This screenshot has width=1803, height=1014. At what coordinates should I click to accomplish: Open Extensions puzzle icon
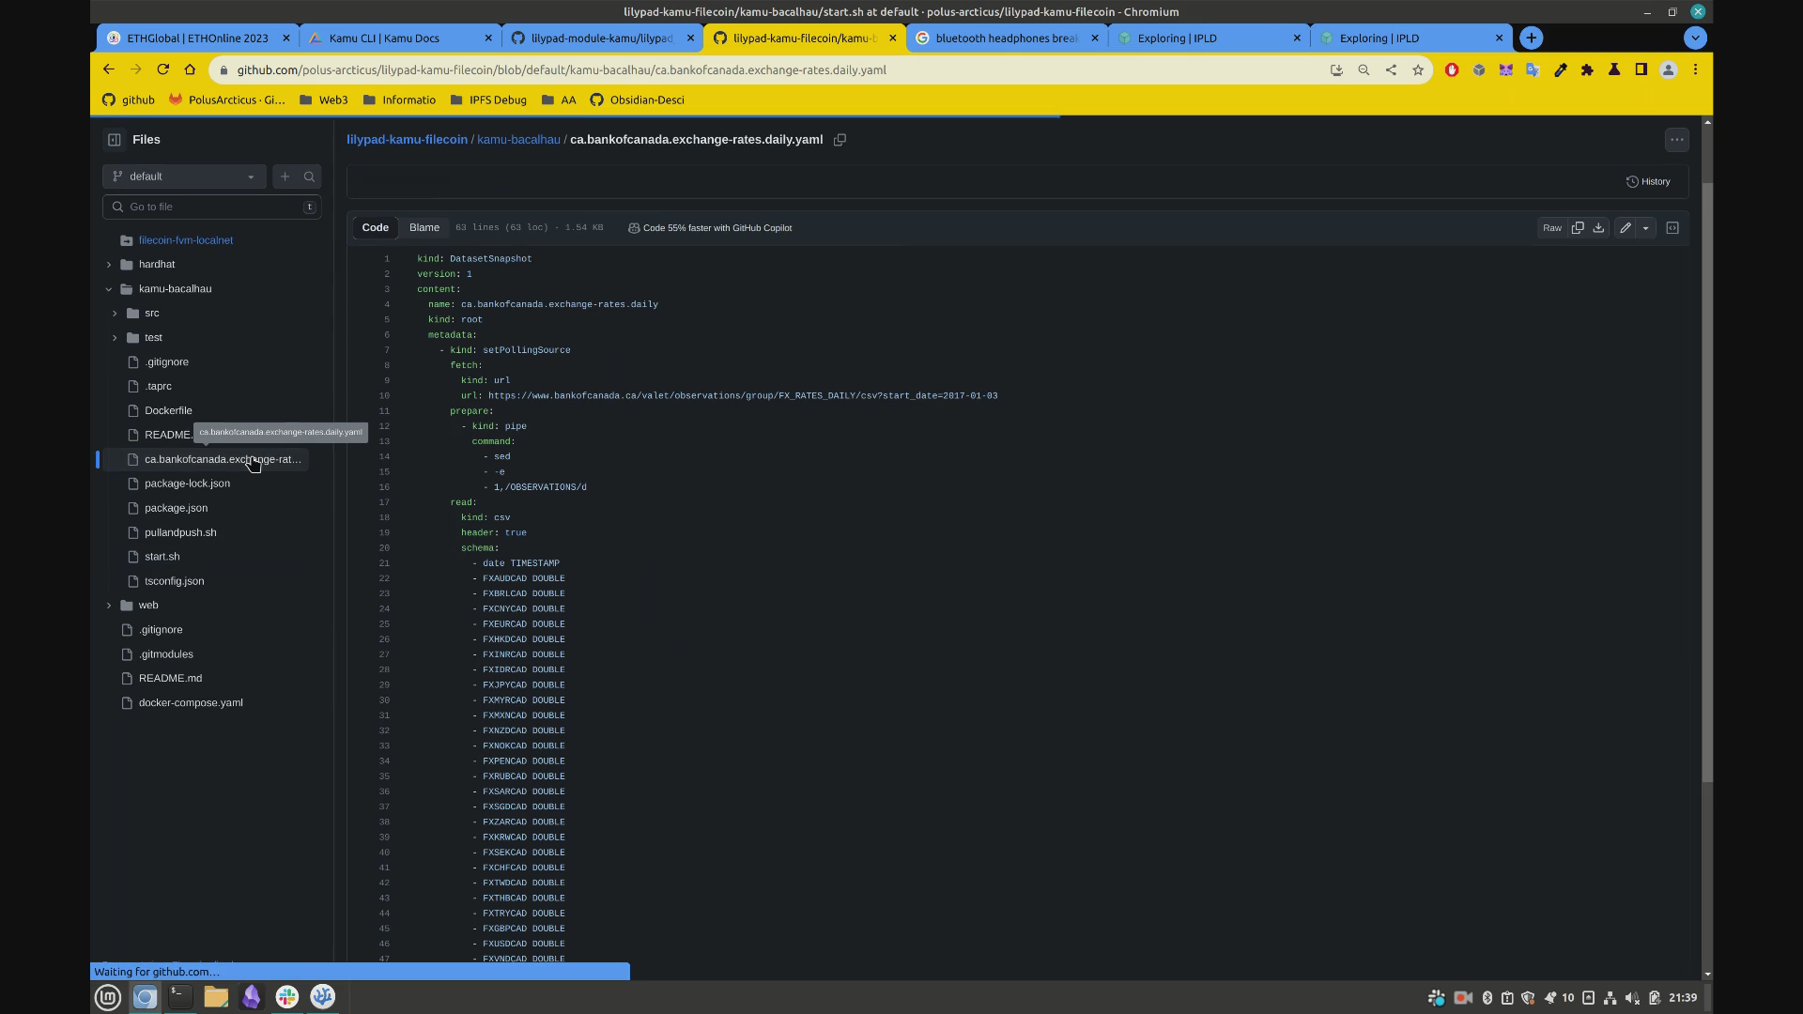click(x=1587, y=70)
